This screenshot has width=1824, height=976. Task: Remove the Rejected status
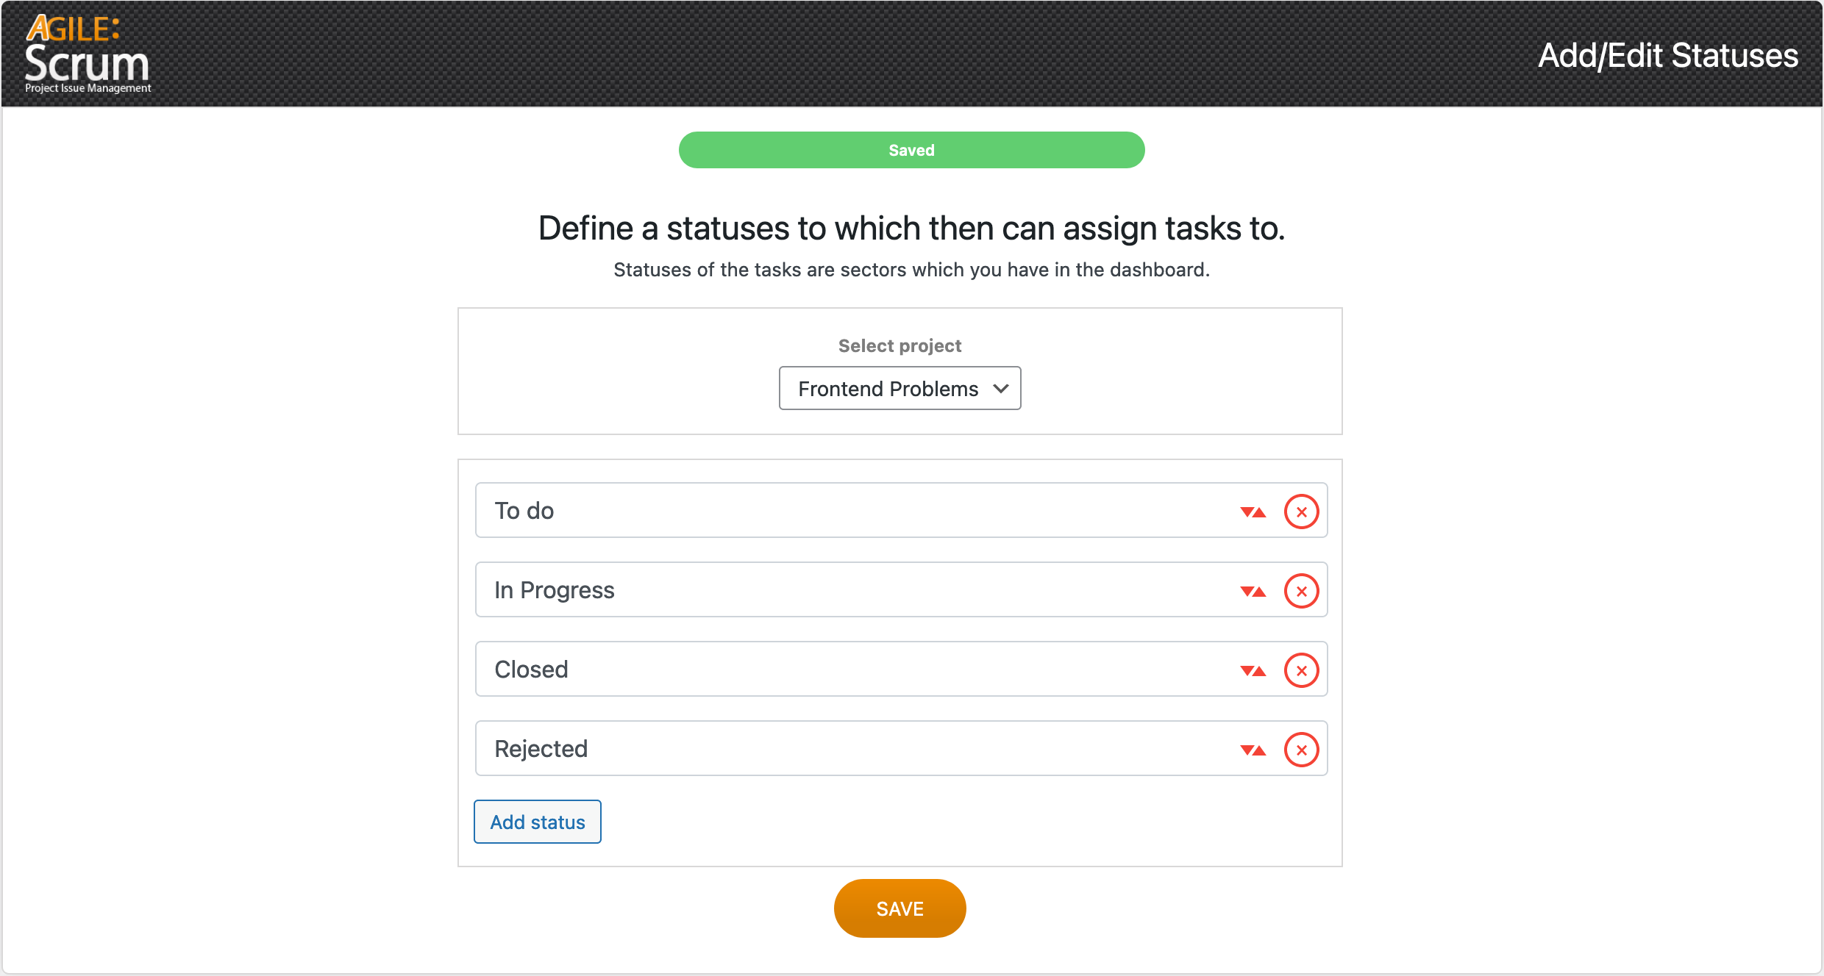[x=1301, y=750]
